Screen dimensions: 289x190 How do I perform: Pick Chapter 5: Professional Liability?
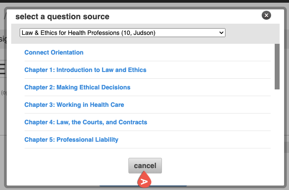71,139
